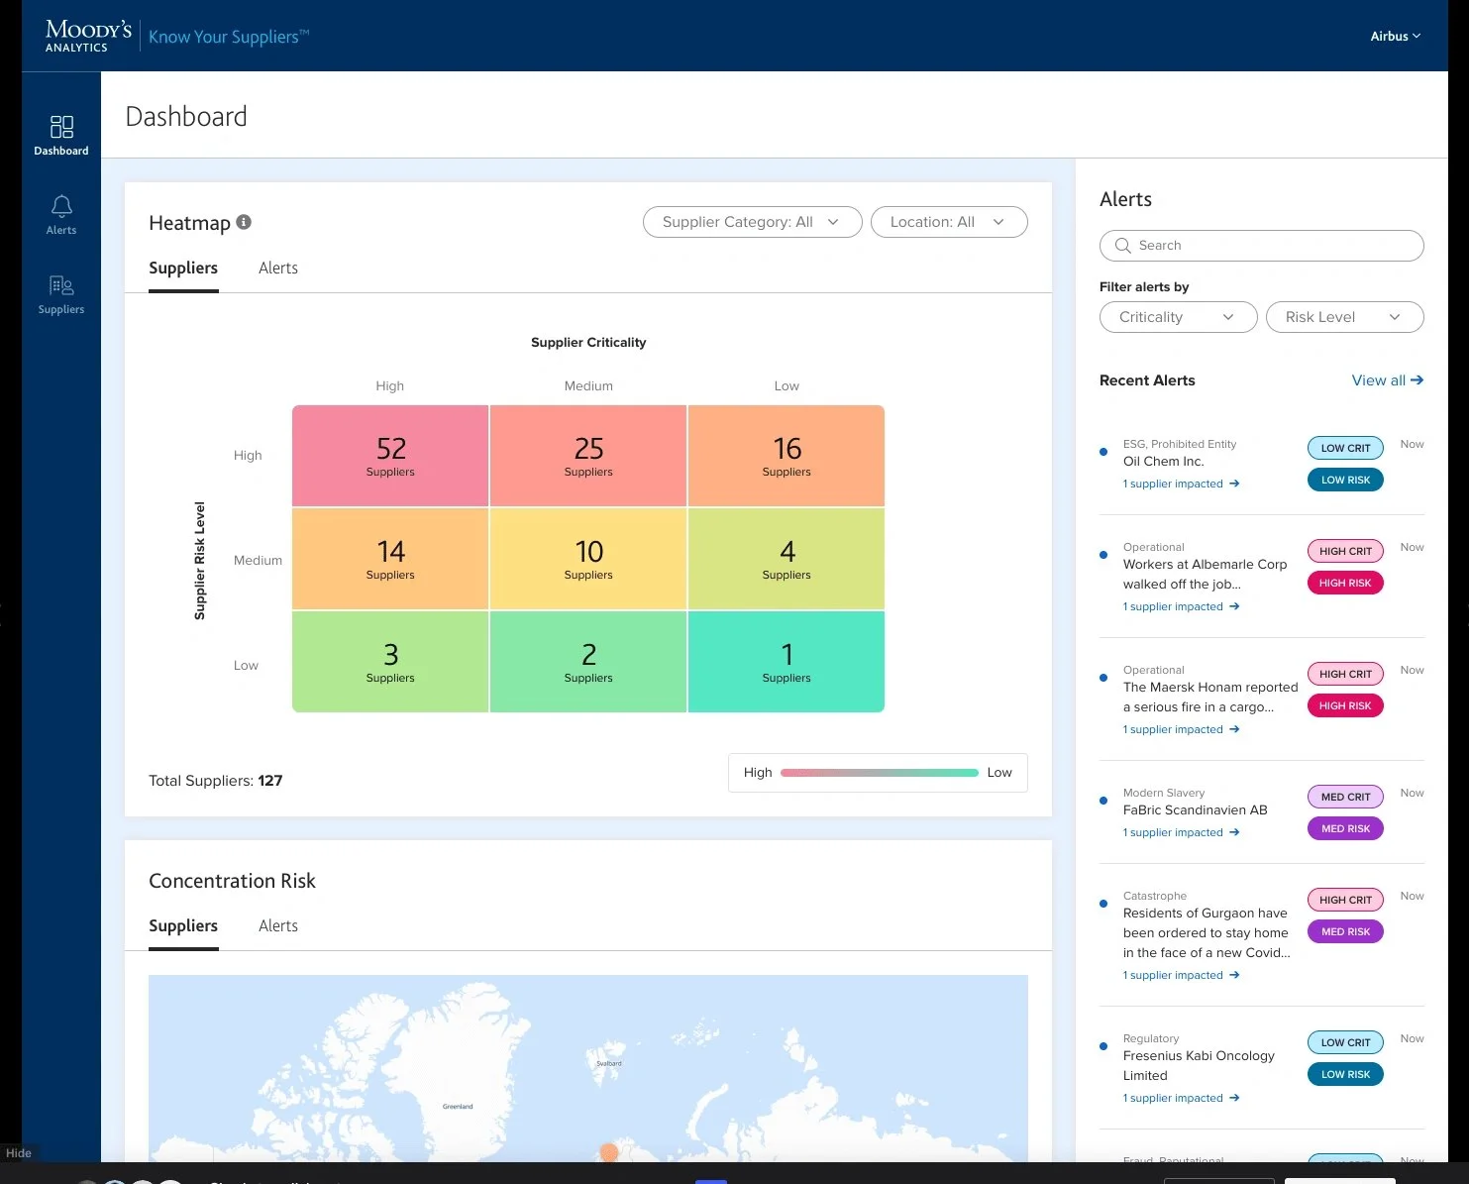Click the LOW RISK badge on Oil Chem Inc.
This screenshot has width=1469, height=1184.
point(1345,480)
